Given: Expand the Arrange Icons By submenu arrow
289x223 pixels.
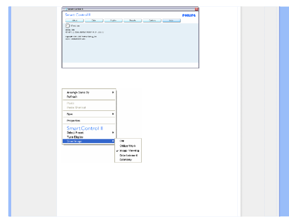Looking at the screenshot, I should (x=113, y=92).
